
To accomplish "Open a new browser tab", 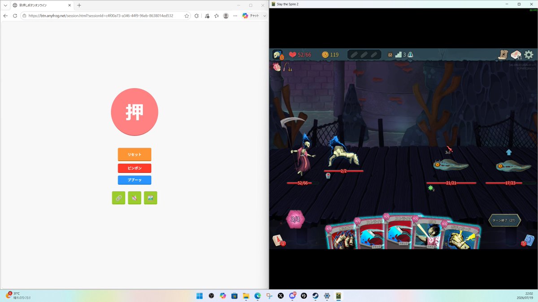I will point(79,5).
